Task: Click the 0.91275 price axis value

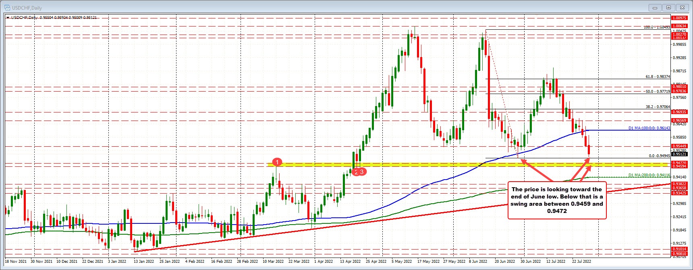Action: (679, 243)
